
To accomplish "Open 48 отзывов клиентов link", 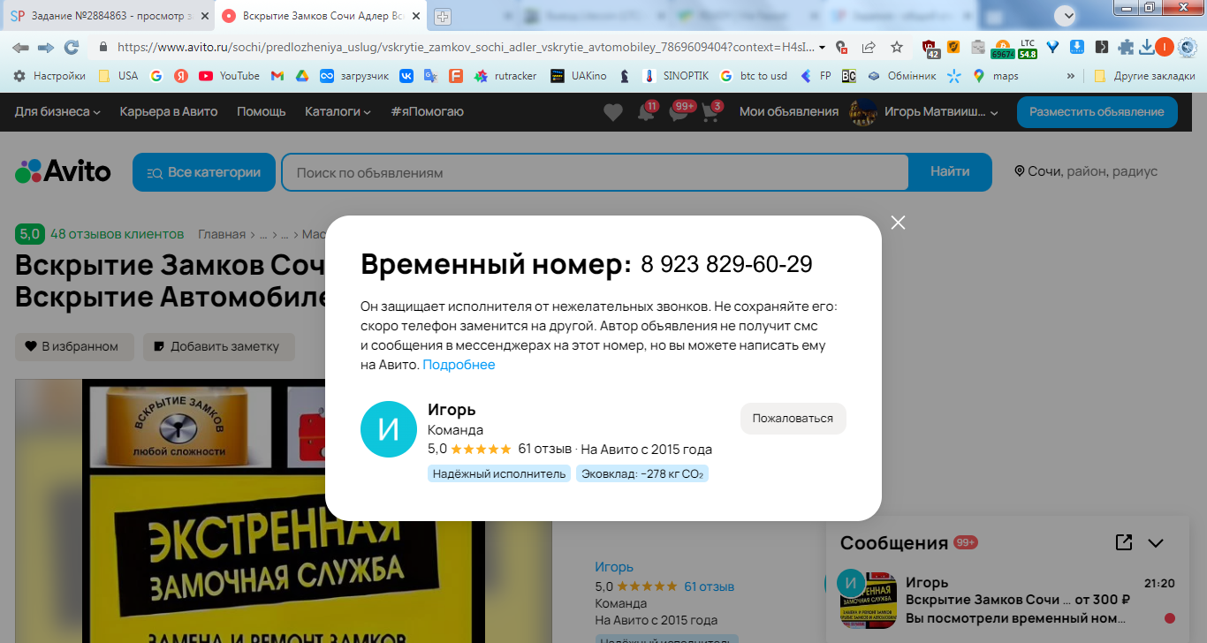I will pyautogui.click(x=118, y=234).
